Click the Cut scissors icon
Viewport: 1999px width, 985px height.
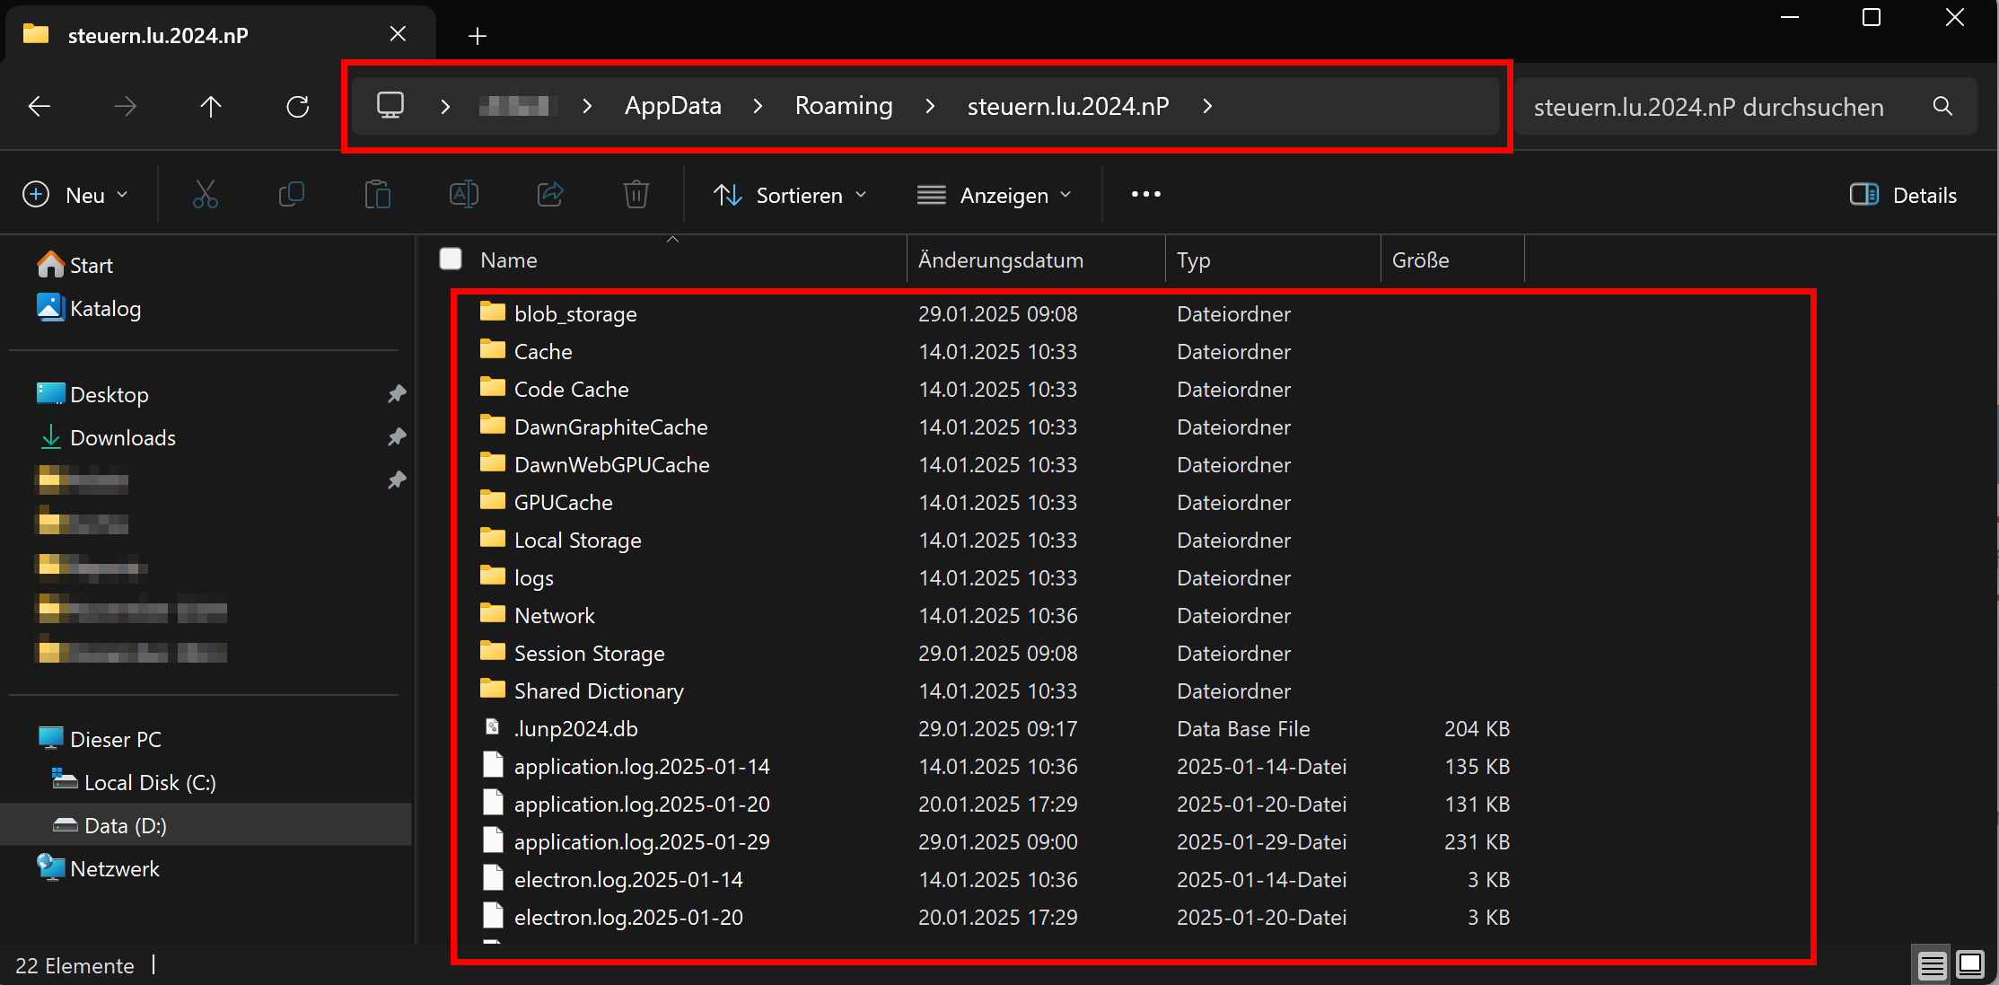pyautogui.click(x=205, y=195)
